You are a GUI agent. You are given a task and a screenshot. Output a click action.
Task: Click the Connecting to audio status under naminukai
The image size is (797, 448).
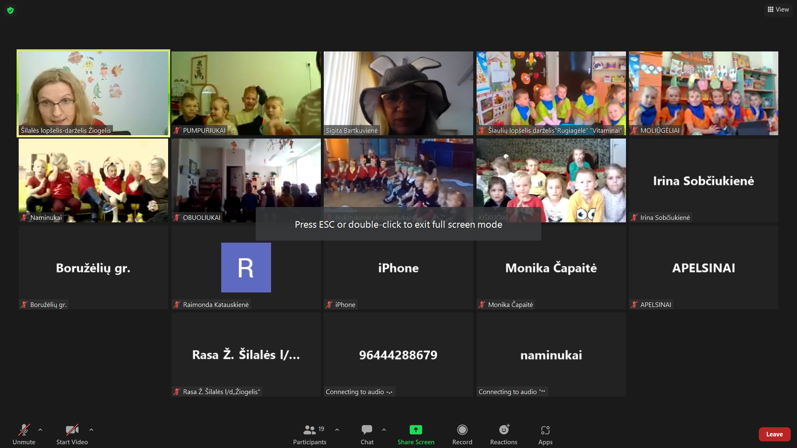tap(512, 392)
